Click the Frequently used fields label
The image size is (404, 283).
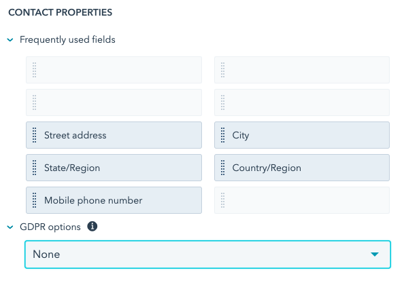tap(67, 40)
